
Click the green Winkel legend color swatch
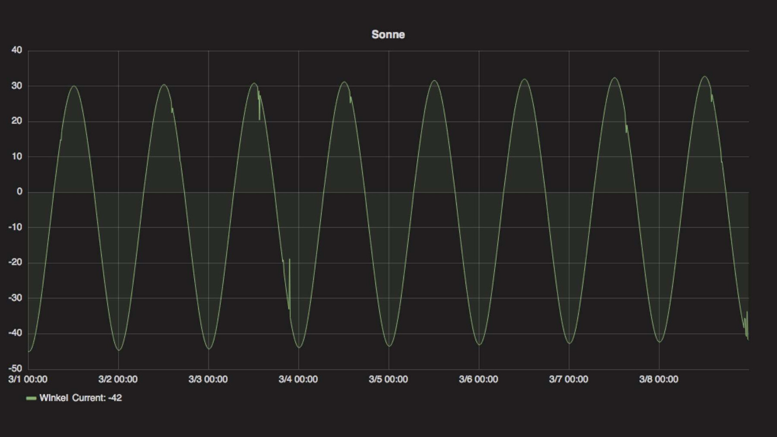click(31, 398)
